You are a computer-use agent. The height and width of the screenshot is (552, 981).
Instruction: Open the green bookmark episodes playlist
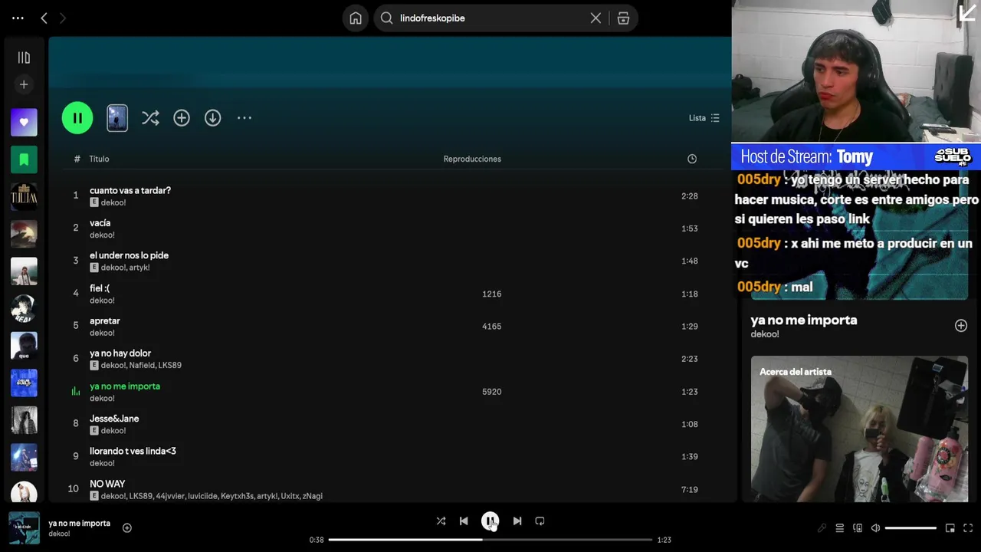pos(24,159)
